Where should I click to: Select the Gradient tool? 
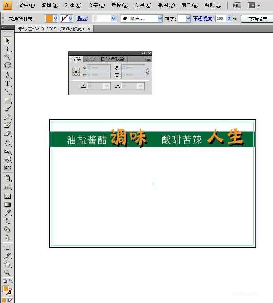8,205
